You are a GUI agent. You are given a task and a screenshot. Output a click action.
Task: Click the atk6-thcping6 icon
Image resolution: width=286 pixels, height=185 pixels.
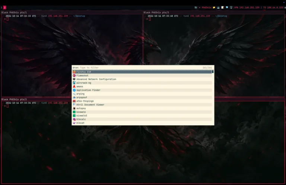(74, 101)
